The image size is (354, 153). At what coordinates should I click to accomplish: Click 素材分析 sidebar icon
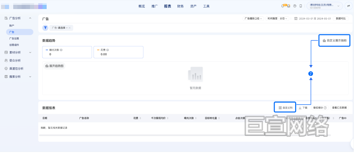pos(6,53)
